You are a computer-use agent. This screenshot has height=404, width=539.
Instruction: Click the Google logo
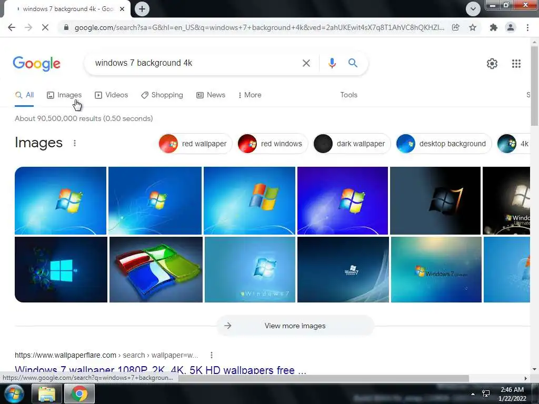pyautogui.click(x=37, y=64)
